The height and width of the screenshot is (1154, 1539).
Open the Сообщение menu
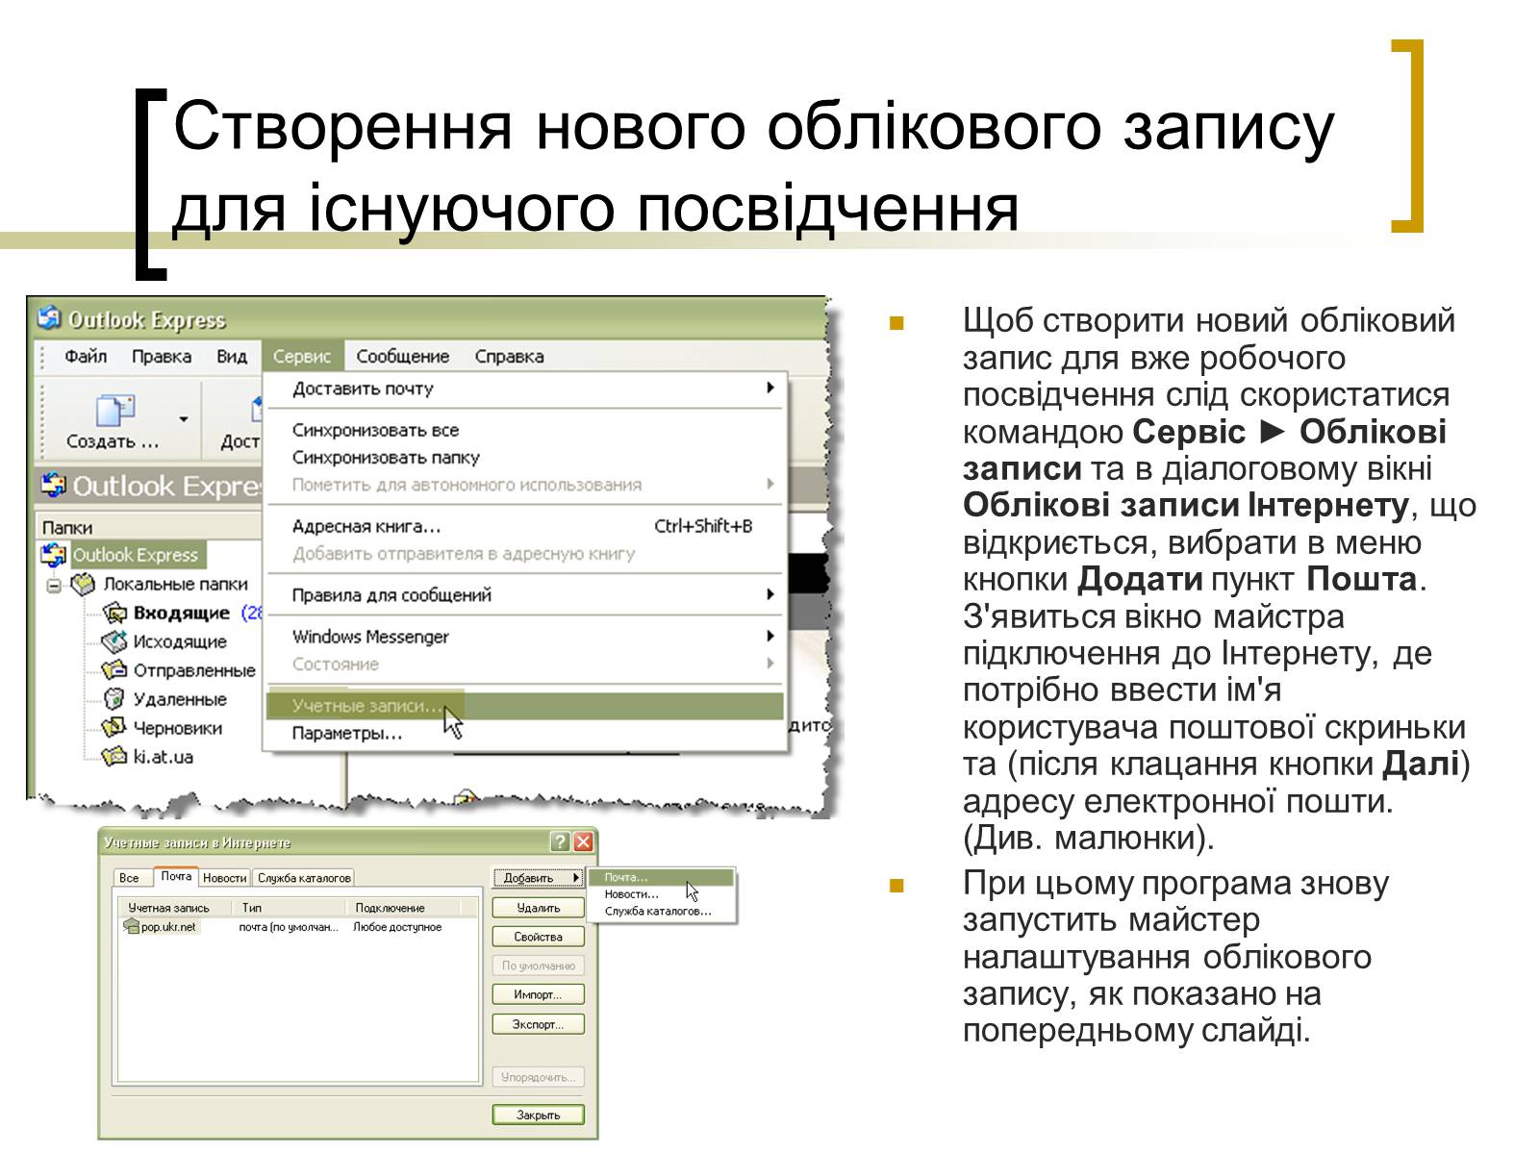click(402, 356)
